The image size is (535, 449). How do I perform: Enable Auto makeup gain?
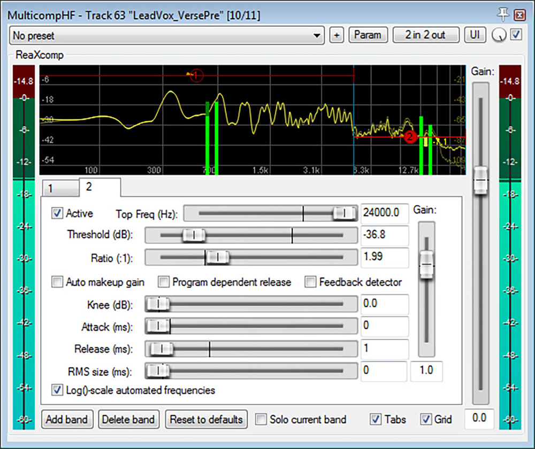point(57,282)
